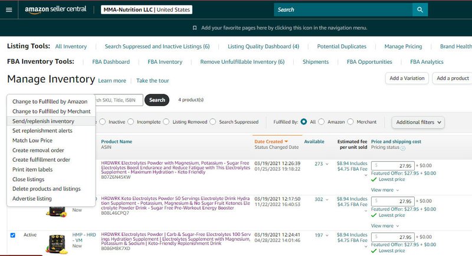Open FBA Analytics link

pos(427,62)
